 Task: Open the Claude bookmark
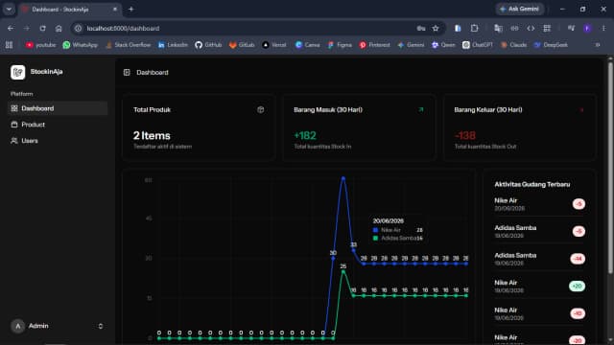point(514,45)
